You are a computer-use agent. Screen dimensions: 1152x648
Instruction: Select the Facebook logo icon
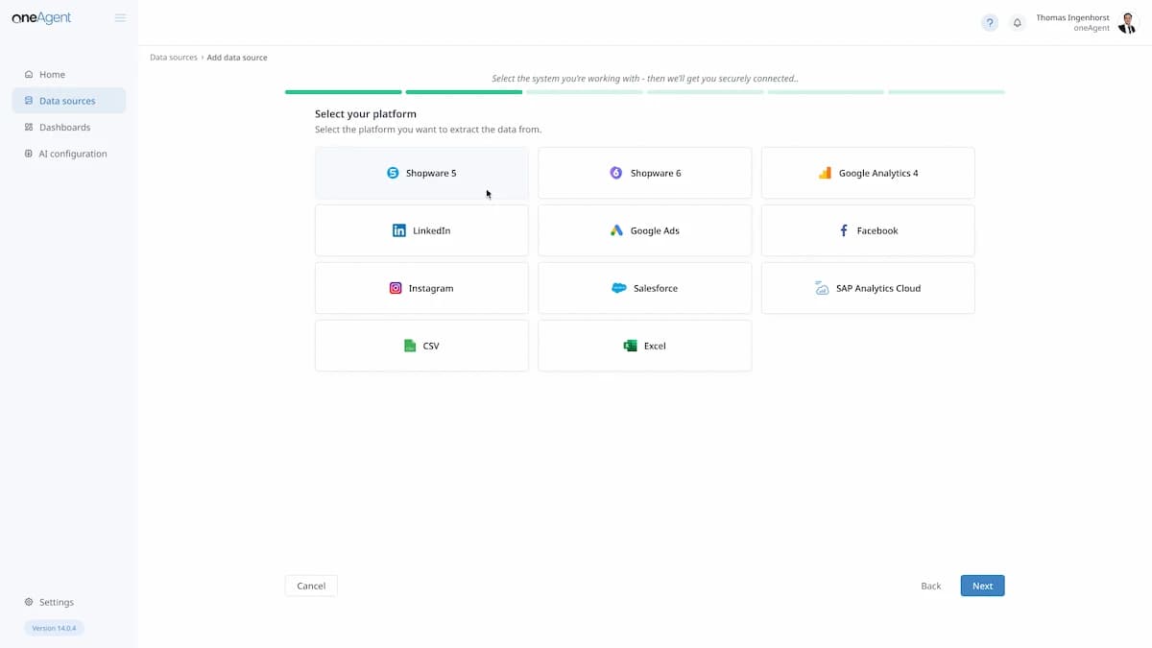pyautogui.click(x=844, y=230)
